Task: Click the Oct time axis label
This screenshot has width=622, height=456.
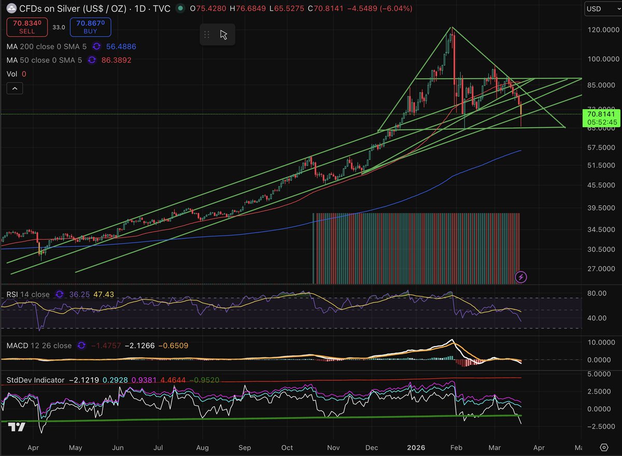Action: (x=287, y=447)
